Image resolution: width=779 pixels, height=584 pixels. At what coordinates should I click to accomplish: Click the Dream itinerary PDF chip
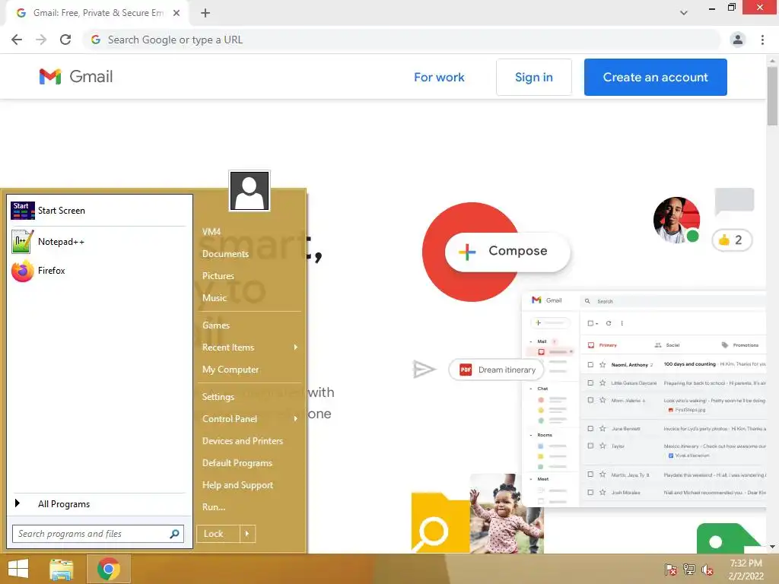(x=496, y=370)
